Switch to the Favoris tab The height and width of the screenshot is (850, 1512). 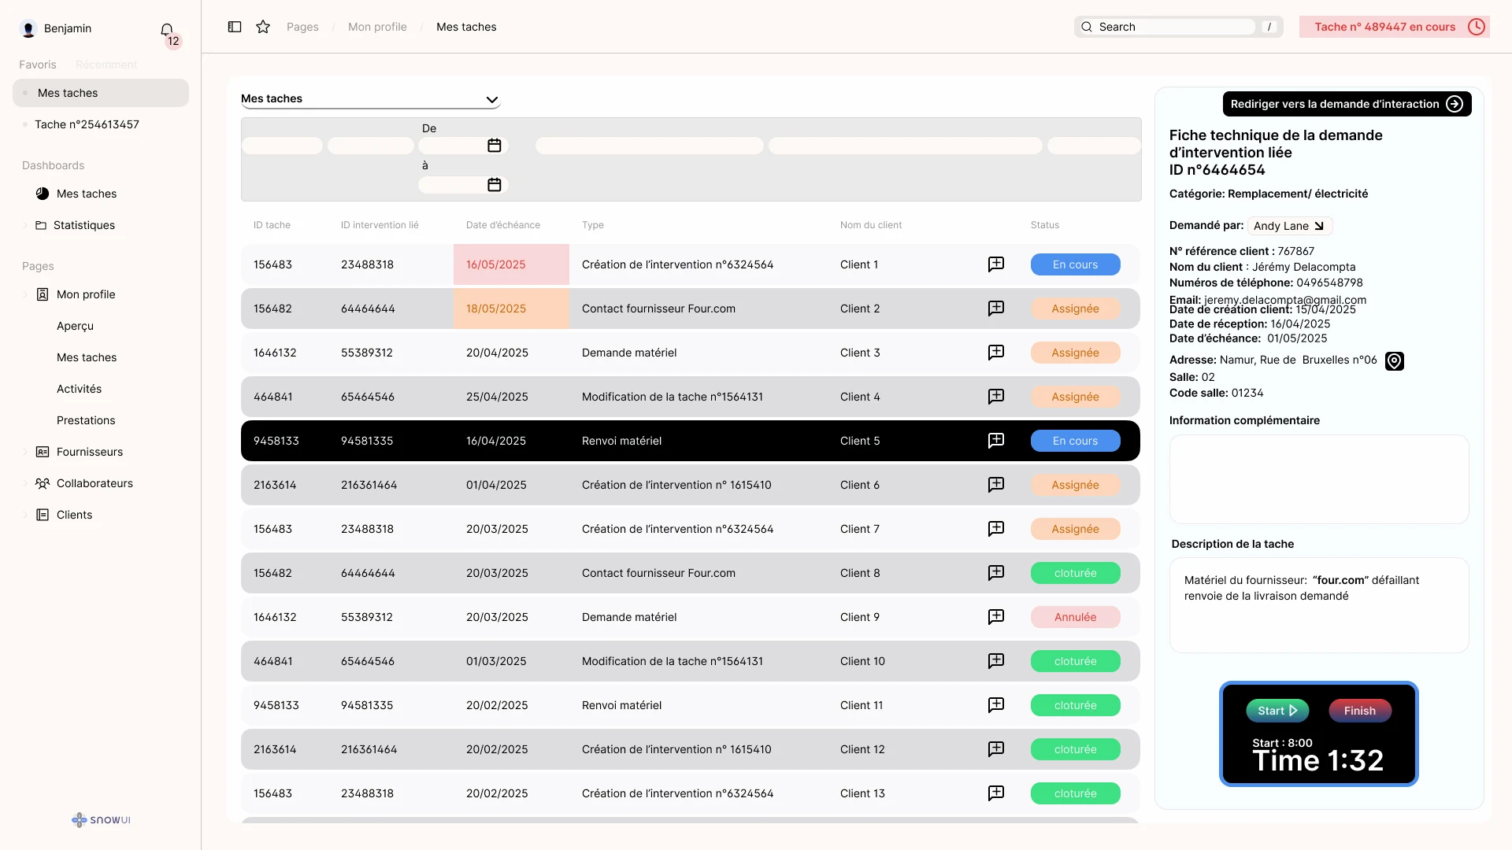[x=38, y=65]
